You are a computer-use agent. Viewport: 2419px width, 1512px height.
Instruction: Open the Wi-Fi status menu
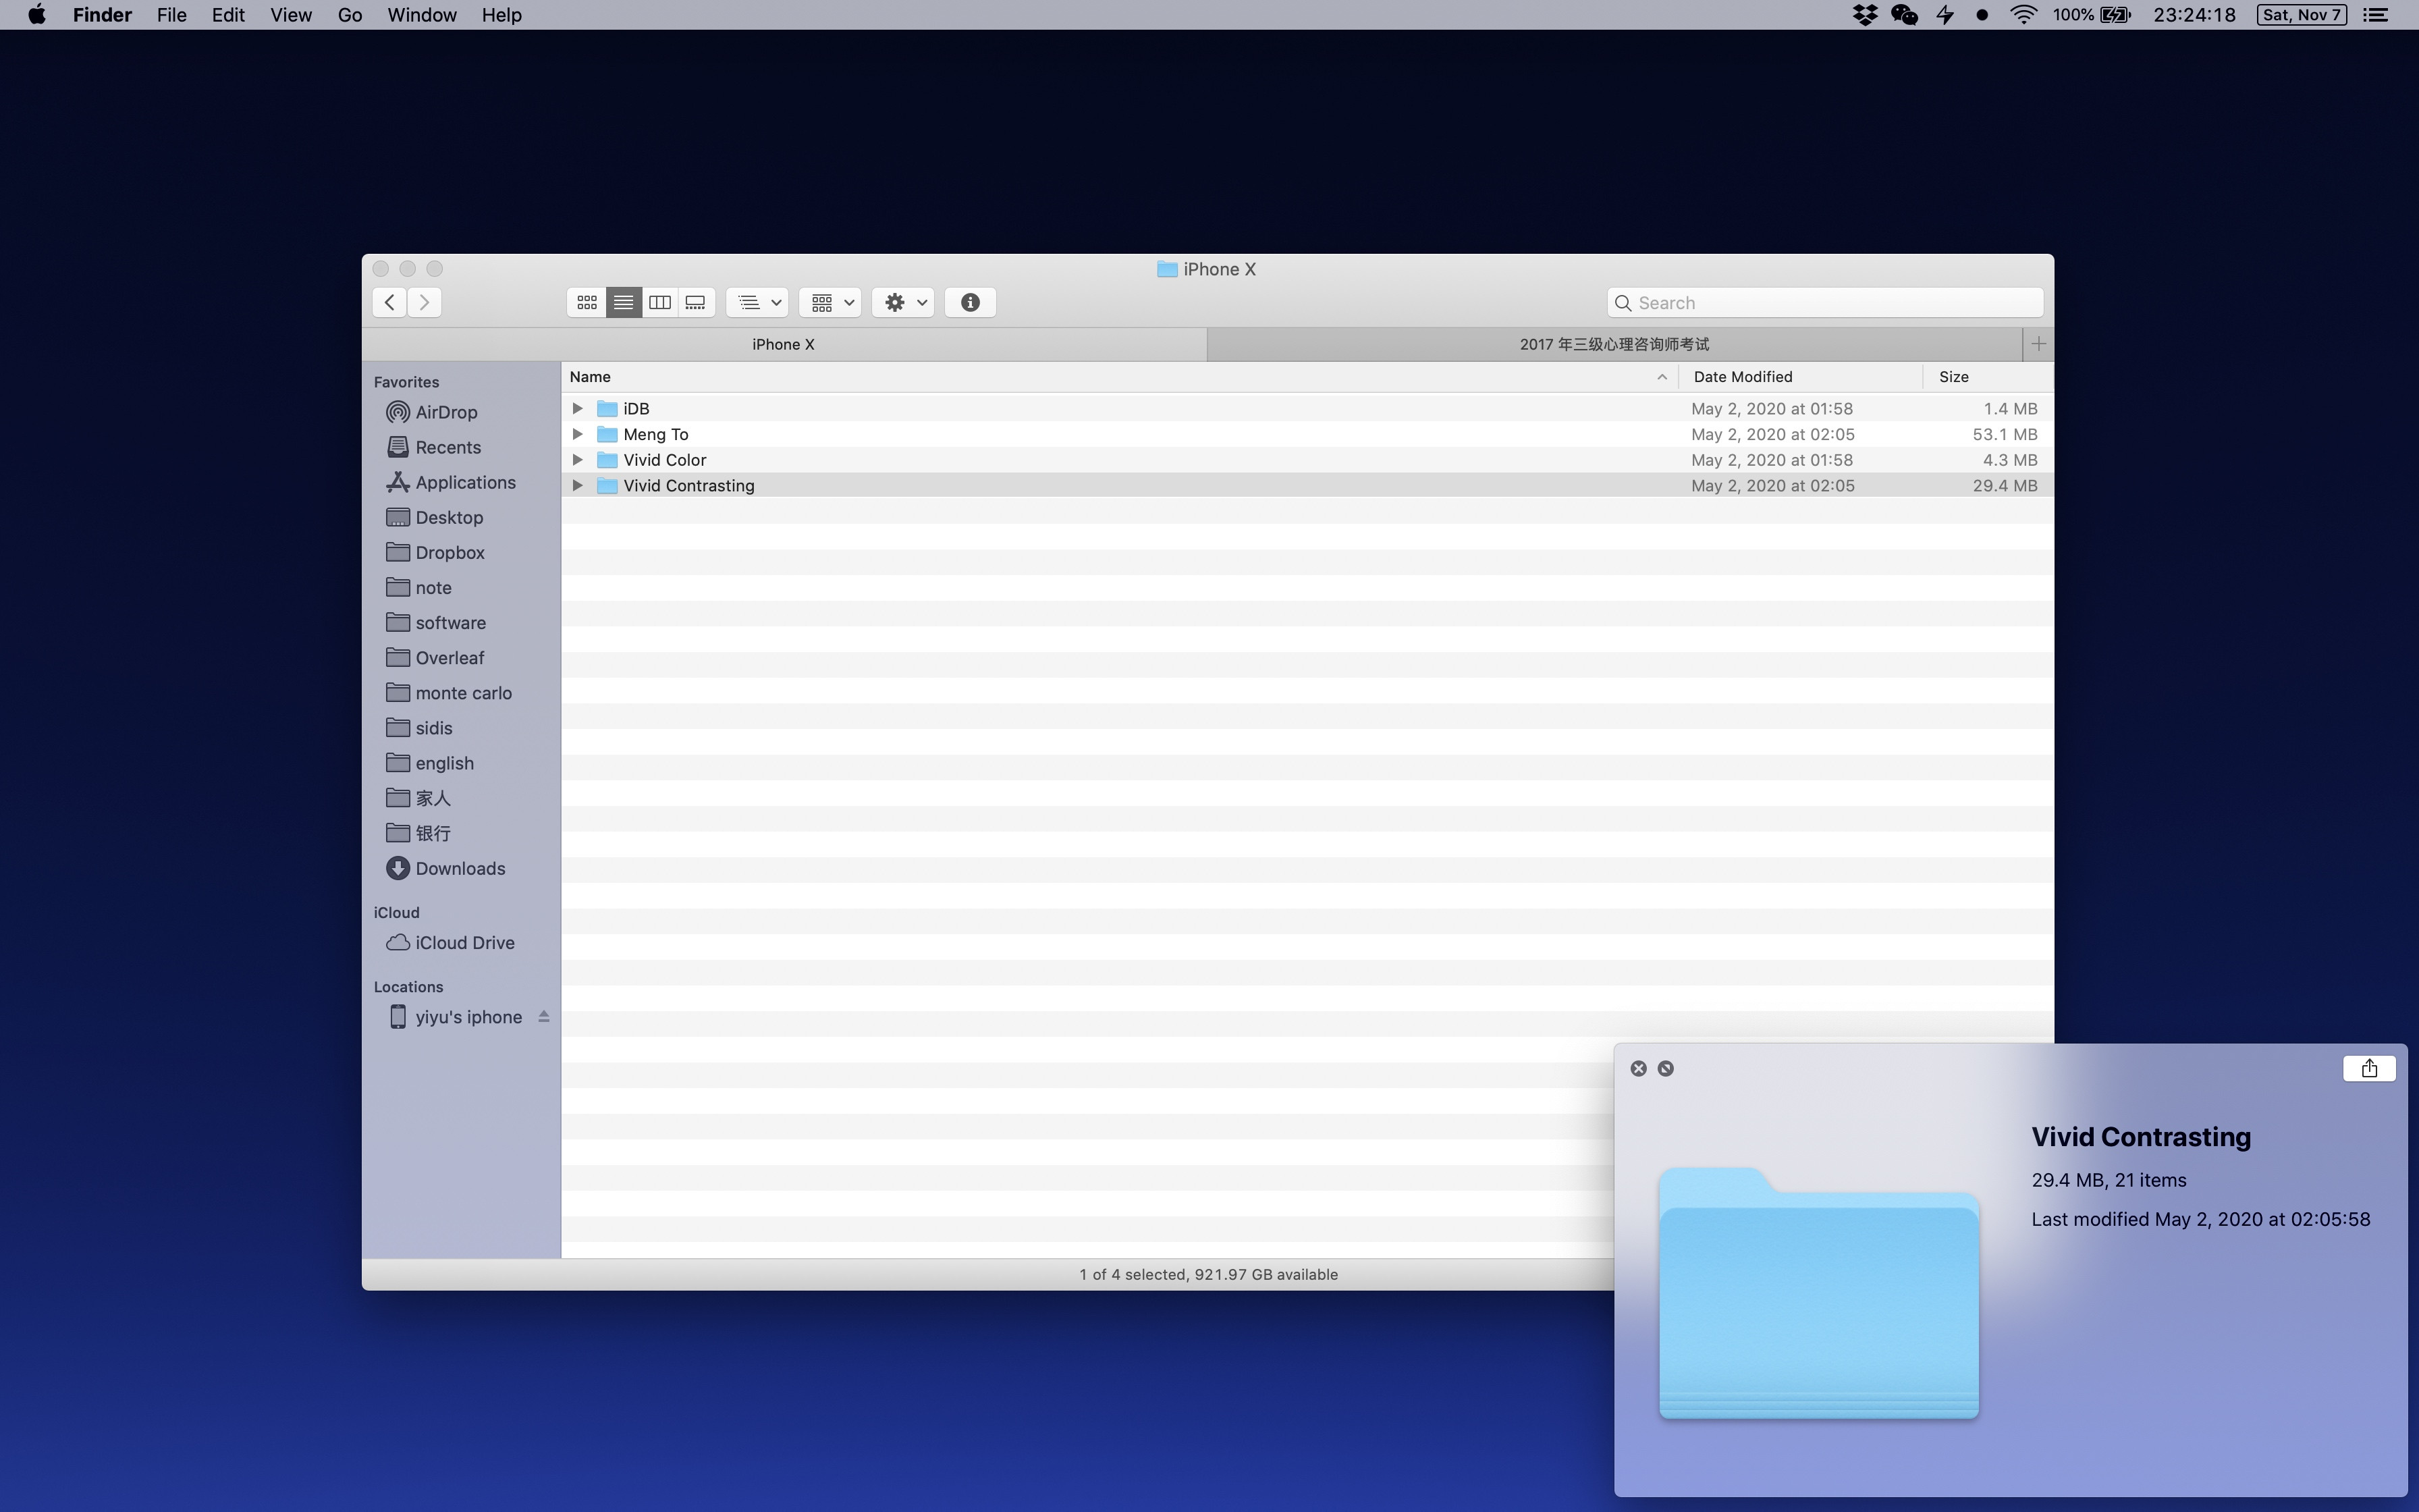pos(2023,15)
